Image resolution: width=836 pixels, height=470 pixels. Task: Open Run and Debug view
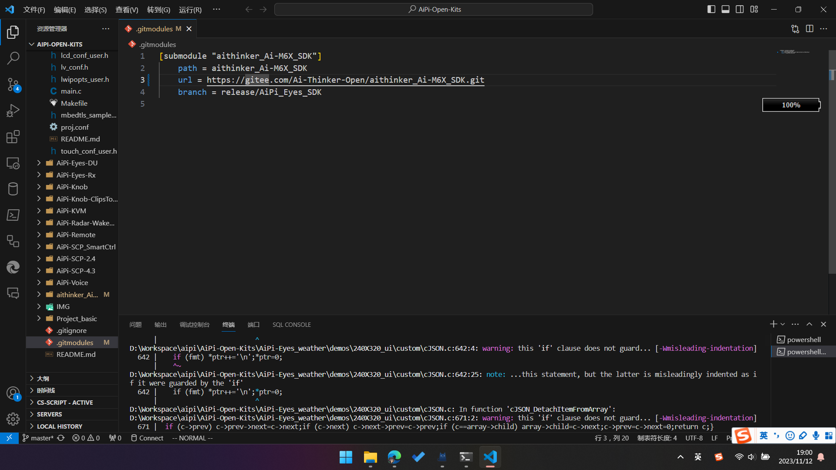tap(13, 111)
